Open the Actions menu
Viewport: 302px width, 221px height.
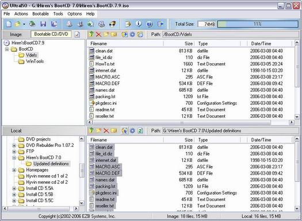21,14
